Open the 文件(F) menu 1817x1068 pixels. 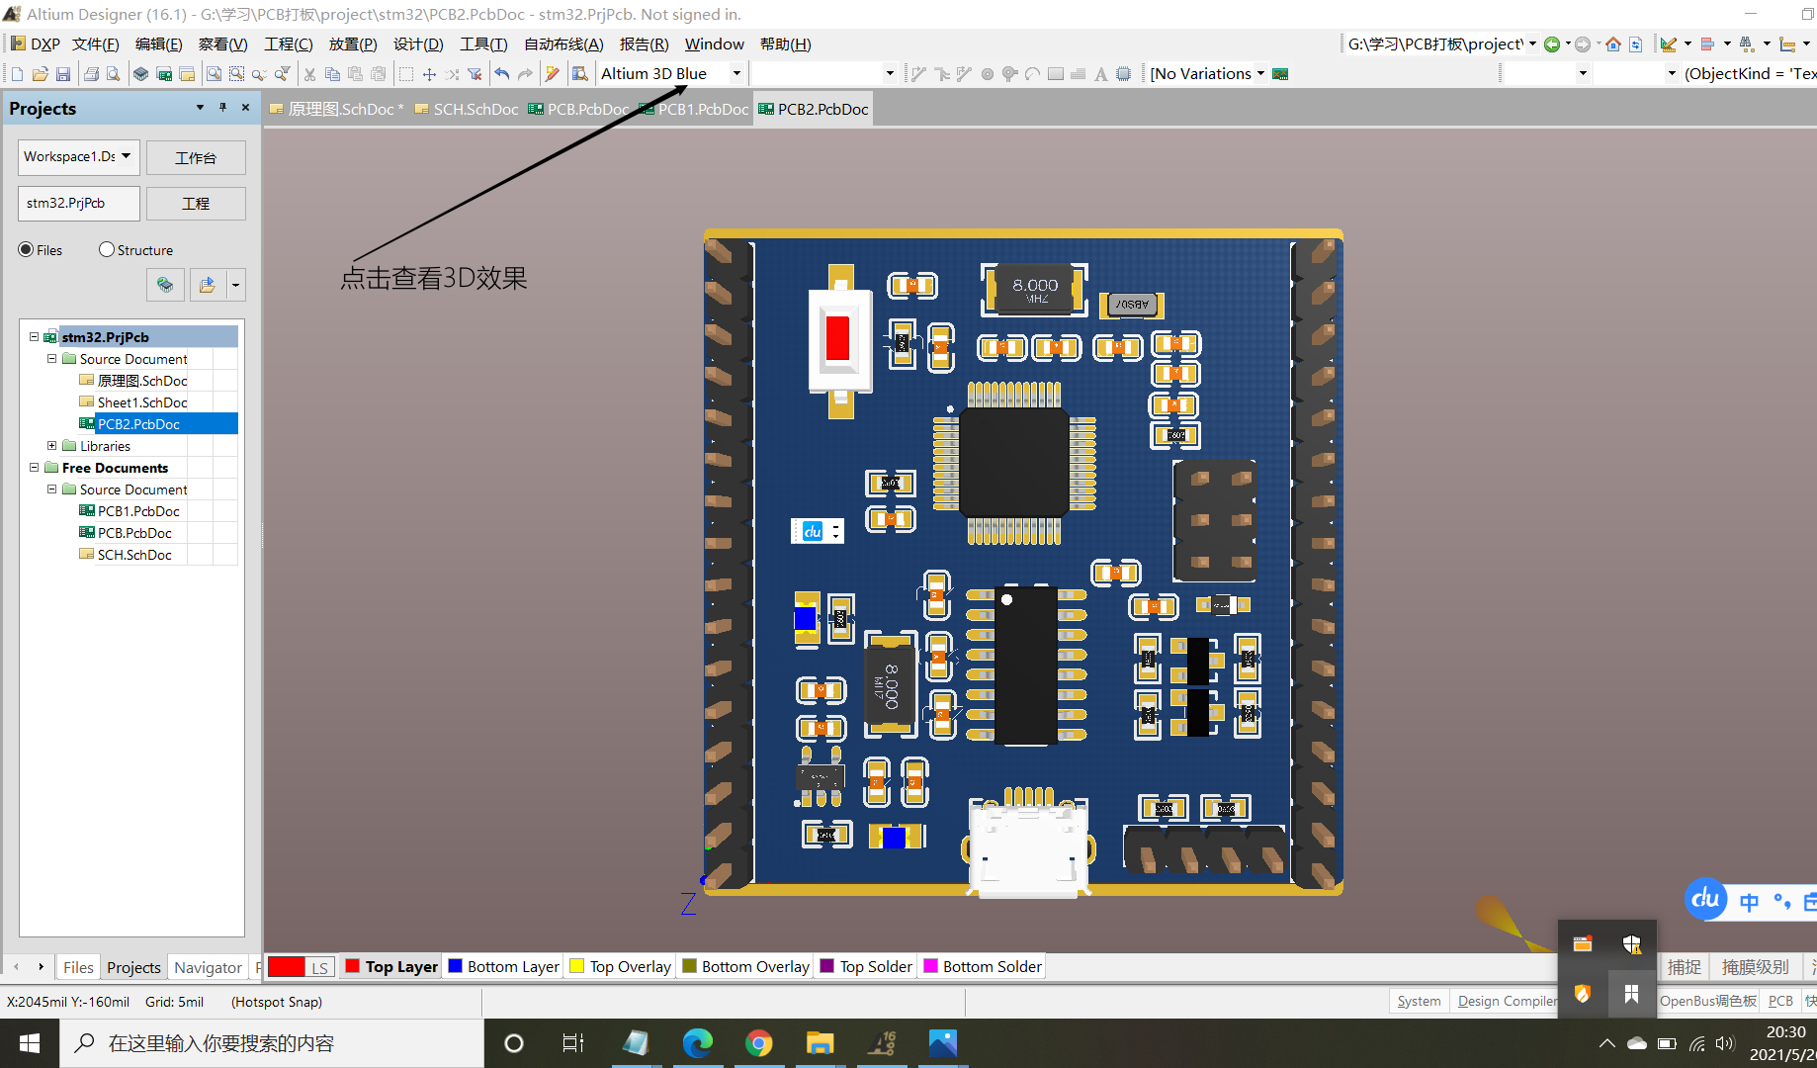tap(95, 44)
